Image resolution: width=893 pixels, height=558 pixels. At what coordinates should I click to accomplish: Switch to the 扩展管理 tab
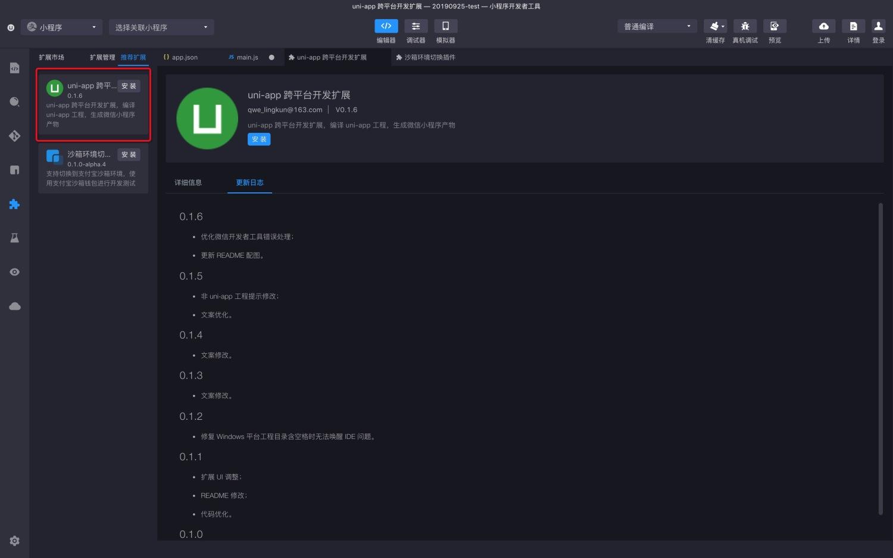tap(102, 57)
